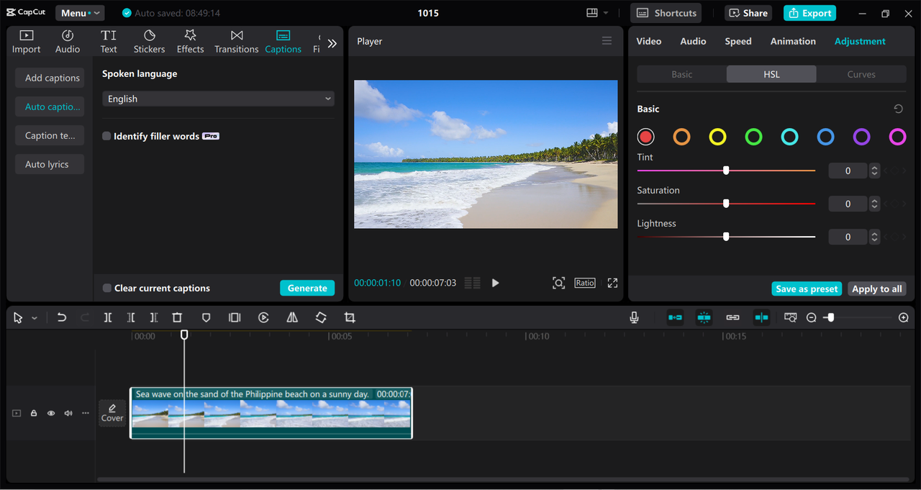
Task: Open the Text tool tab
Action: [109, 42]
